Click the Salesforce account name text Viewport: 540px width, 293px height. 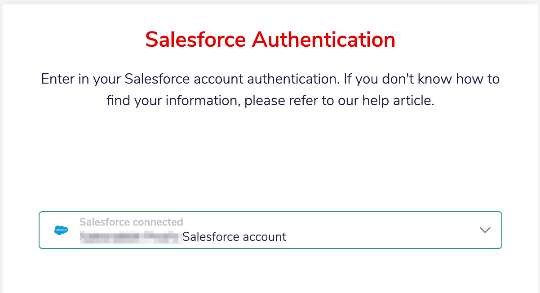tap(234, 237)
